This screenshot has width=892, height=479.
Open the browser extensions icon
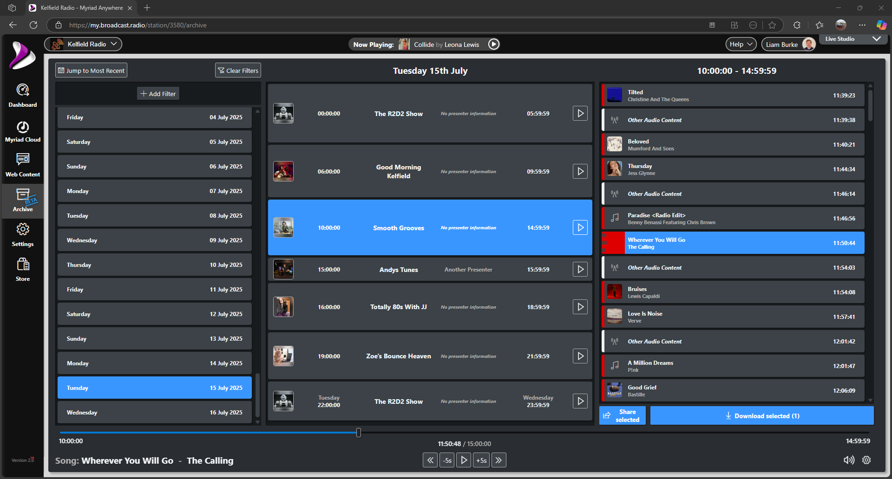(x=797, y=25)
